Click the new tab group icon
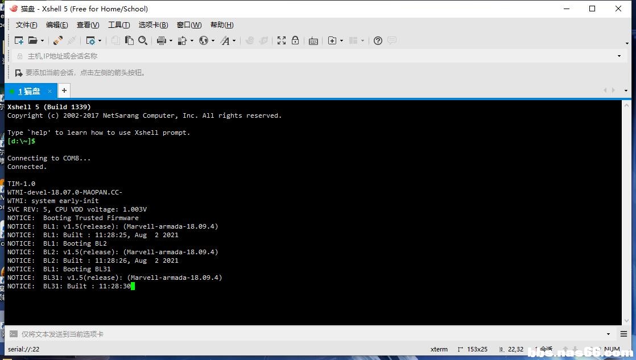636x360 pixels. click(332, 40)
